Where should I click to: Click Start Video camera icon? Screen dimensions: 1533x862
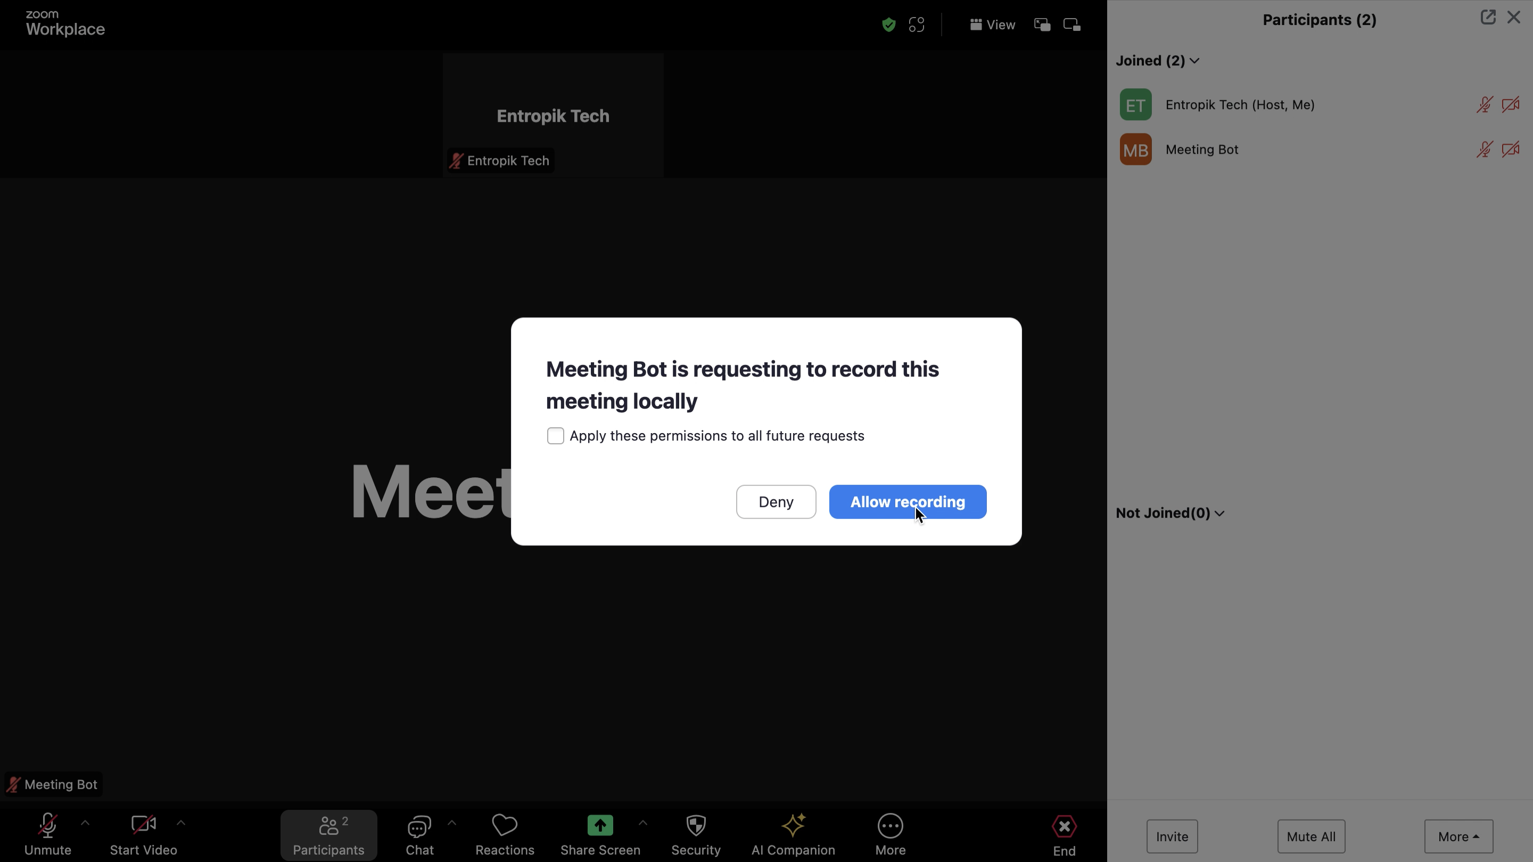(143, 825)
